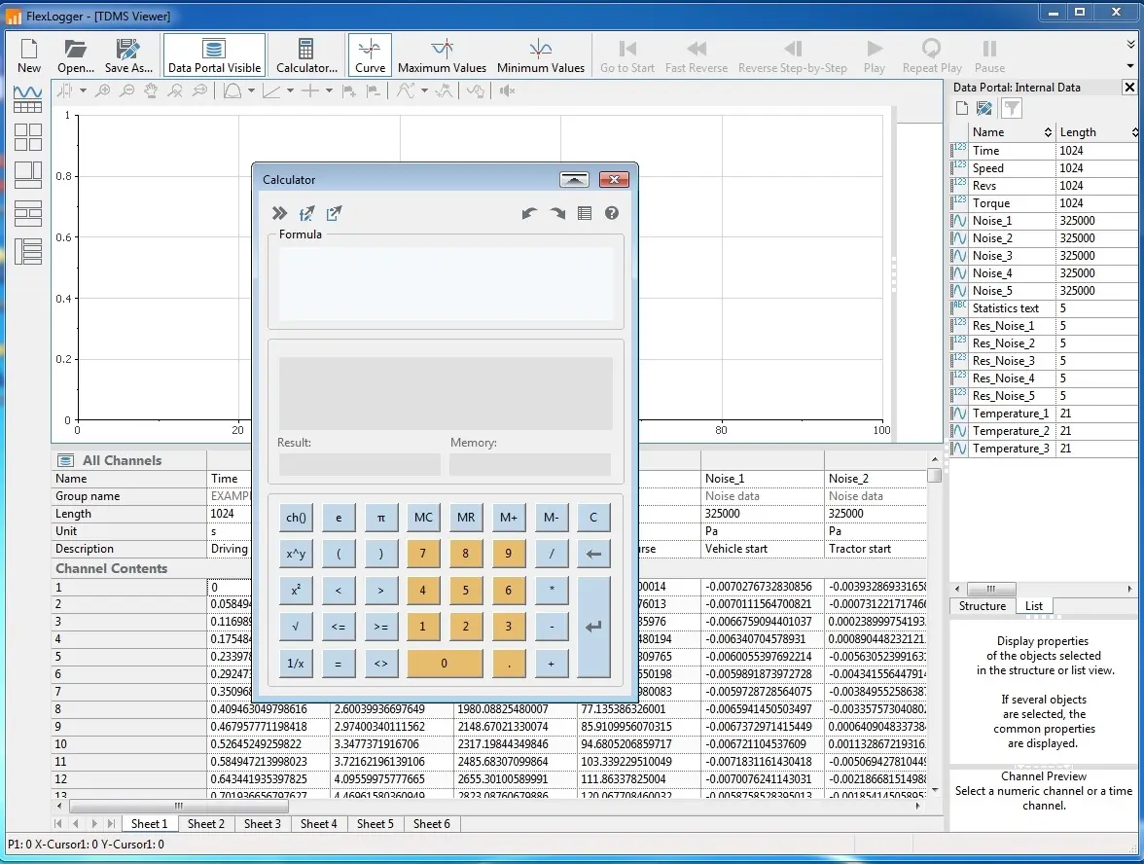The width and height of the screenshot is (1144, 864).
Task: Open the axis scaling dropdown arrow
Action: pyautogui.click(x=290, y=90)
